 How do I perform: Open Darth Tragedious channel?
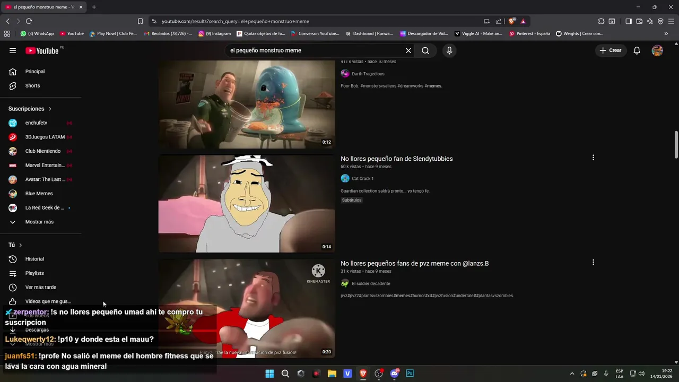[368, 74]
